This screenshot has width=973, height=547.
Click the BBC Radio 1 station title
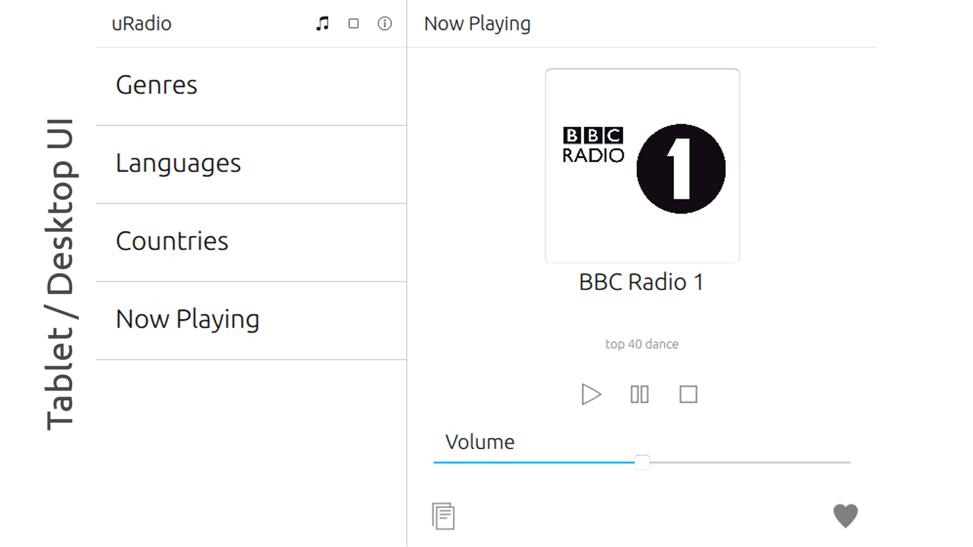[x=642, y=282]
